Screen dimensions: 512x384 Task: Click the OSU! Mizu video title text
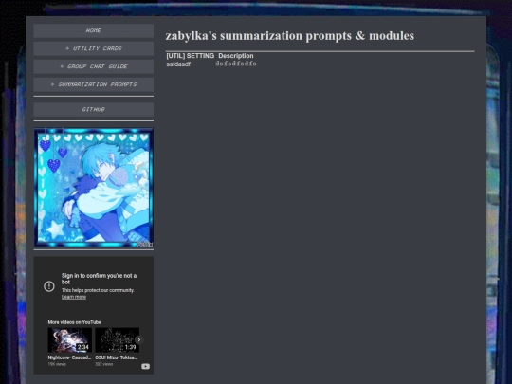tap(117, 357)
